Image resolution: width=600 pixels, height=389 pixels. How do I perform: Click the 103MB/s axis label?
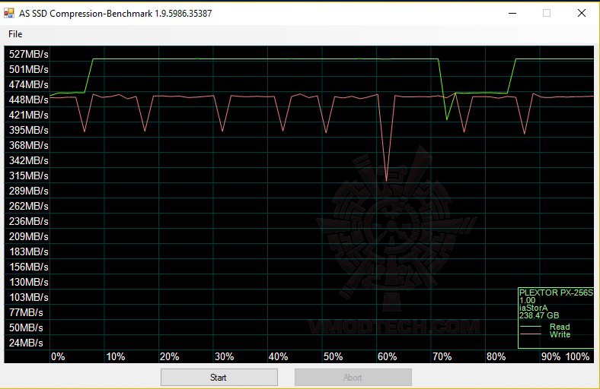tap(29, 297)
